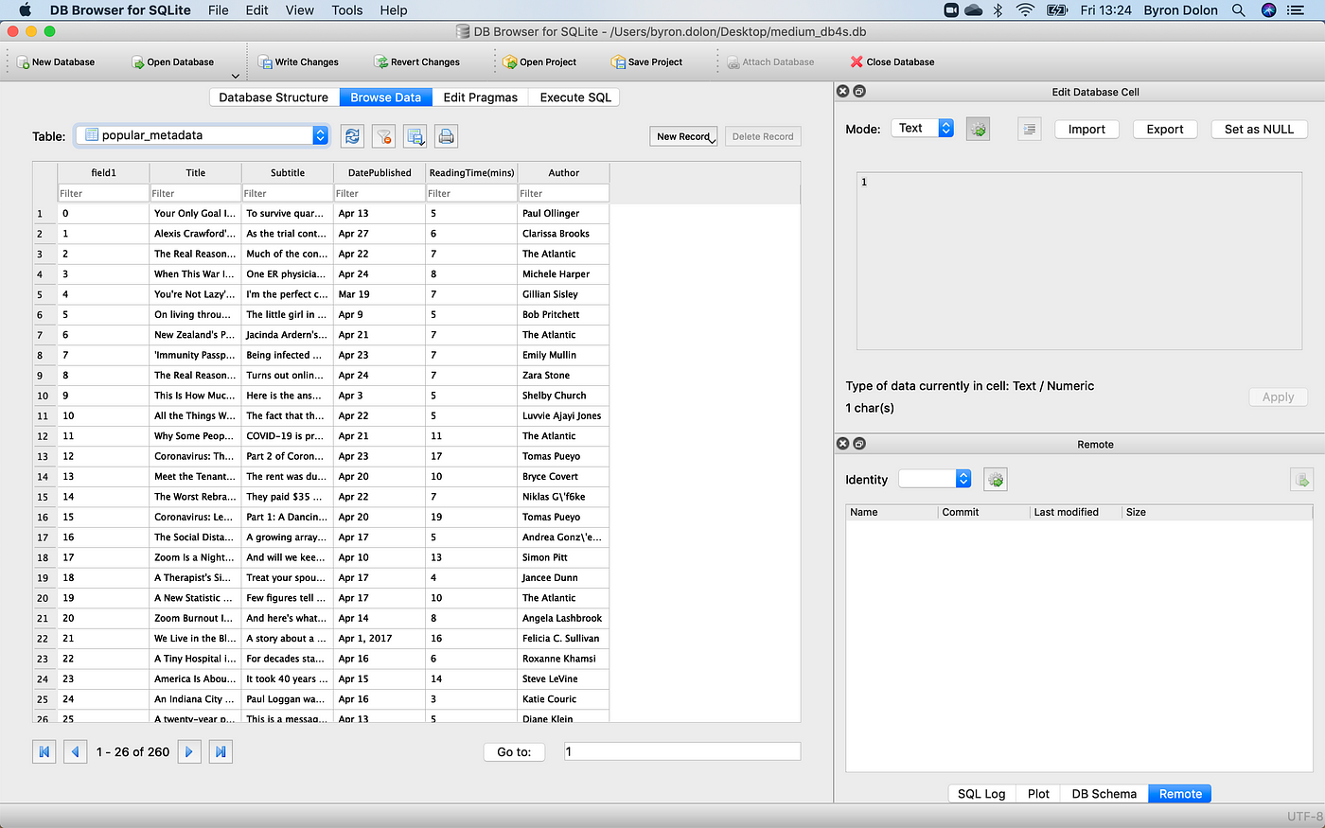Go to the previous page of records
This screenshot has height=828, width=1325.
click(76, 751)
